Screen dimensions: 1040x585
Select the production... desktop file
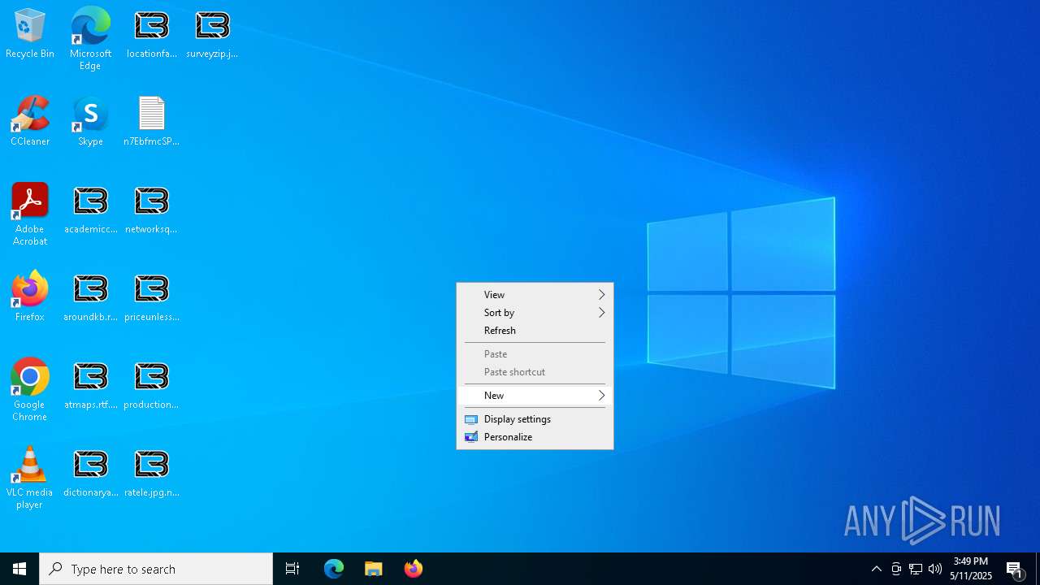(152, 386)
